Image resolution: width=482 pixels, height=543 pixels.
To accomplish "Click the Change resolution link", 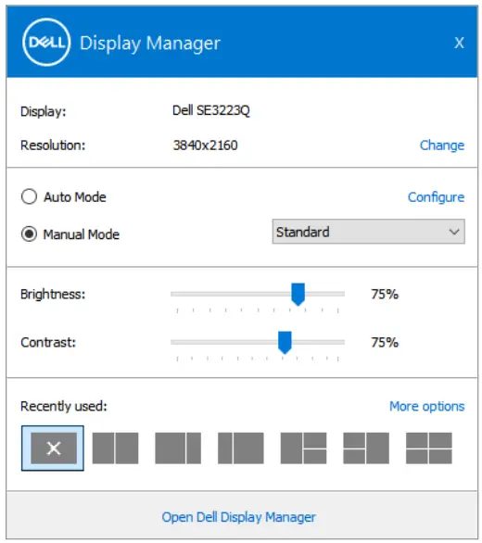I will 442,145.
